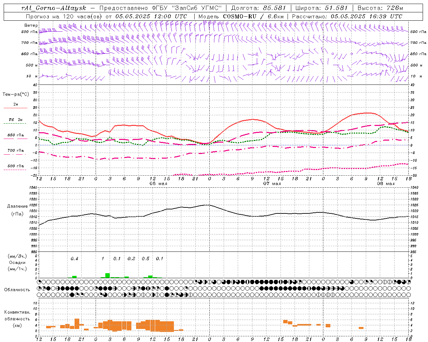Viewport: 428px width, 342px height.
Task: Click the (гПа) unit under Давление
Action: click(17, 214)
